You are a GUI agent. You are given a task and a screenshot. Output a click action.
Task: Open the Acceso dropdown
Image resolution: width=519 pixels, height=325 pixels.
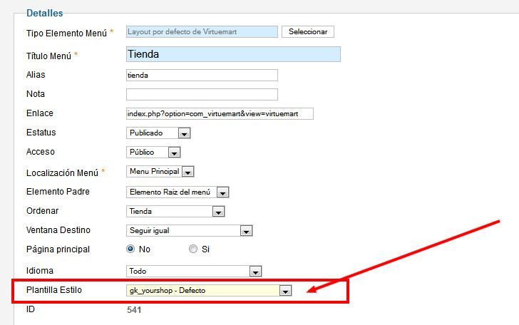click(153, 152)
